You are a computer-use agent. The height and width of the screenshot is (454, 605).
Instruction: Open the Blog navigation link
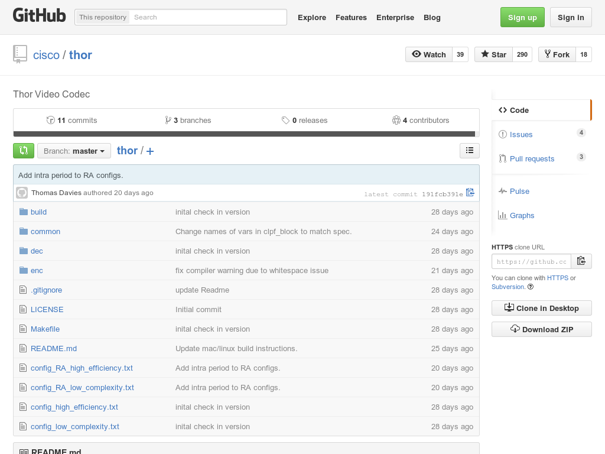(x=432, y=17)
